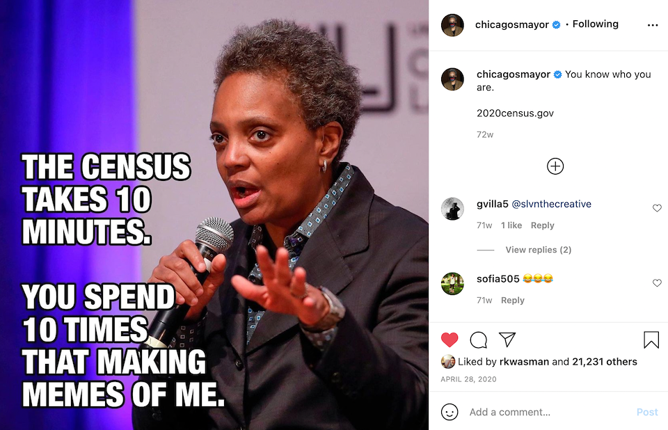The height and width of the screenshot is (430, 668).
Task: Visit rkwasman profile from likes
Action: pyautogui.click(x=524, y=362)
